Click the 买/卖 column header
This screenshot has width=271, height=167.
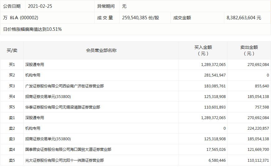(12, 50)
